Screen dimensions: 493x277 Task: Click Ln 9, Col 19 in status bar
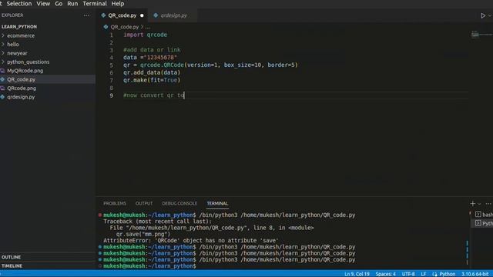pos(357,274)
